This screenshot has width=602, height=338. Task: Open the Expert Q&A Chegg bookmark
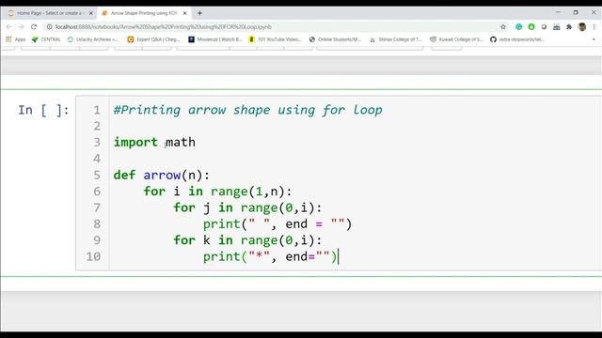point(153,39)
